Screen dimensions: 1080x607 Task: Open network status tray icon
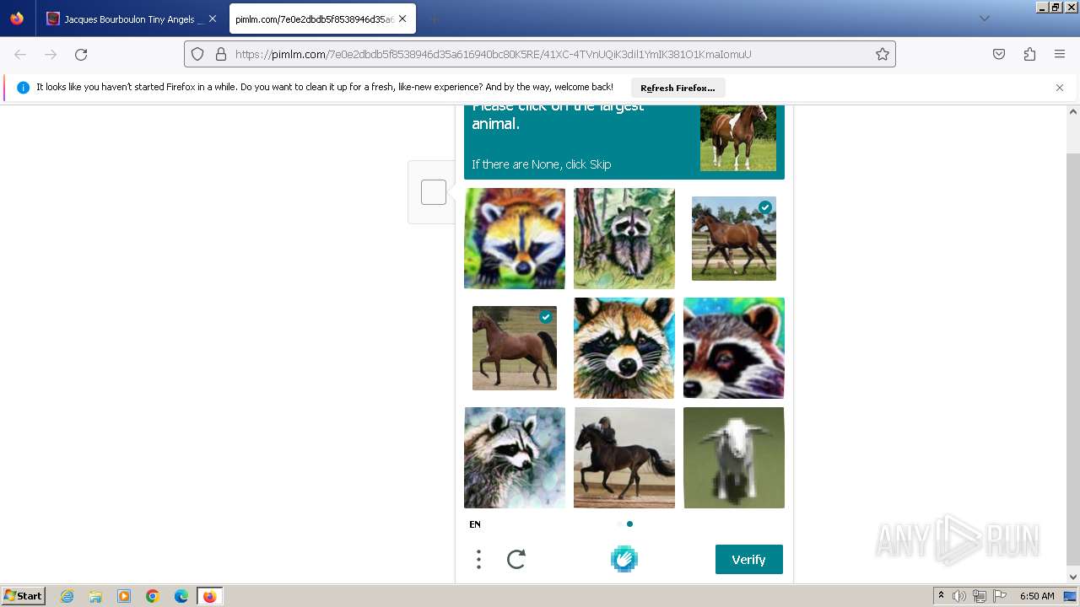[980, 596]
